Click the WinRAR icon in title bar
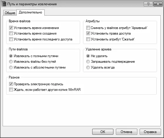Viewport: 164px width, 138px height. point(4,4)
